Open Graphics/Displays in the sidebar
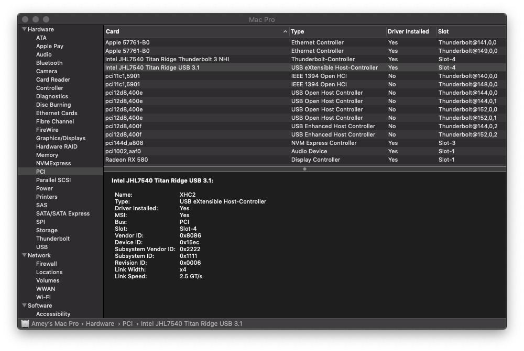Screen dimensions: 524x351 (61, 138)
